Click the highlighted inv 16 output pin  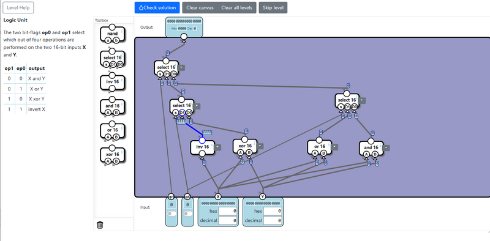pyautogui.click(x=202, y=141)
